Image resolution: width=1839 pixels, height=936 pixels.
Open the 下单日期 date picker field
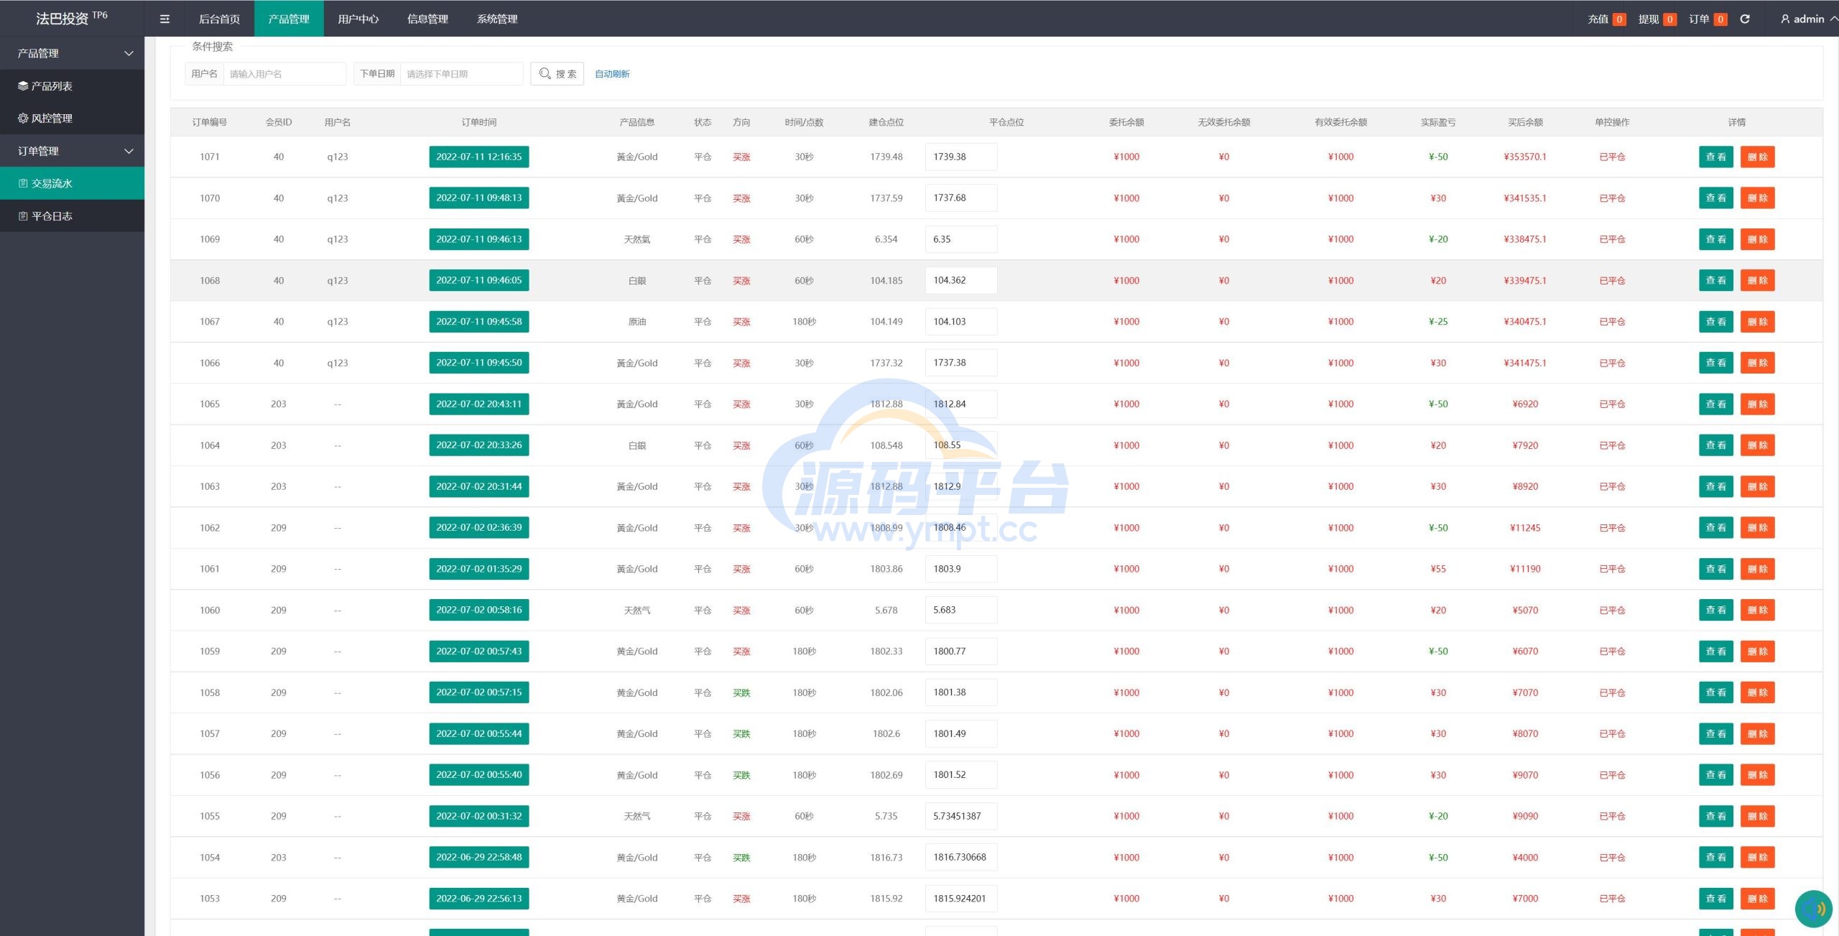point(461,73)
